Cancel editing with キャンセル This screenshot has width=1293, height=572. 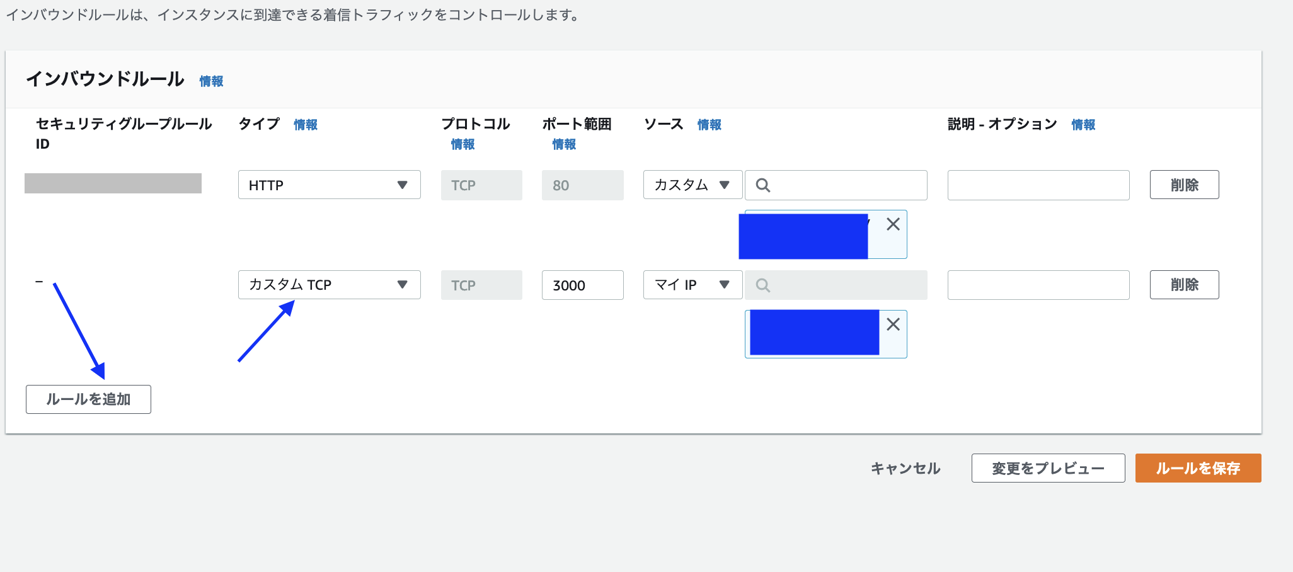click(905, 468)
